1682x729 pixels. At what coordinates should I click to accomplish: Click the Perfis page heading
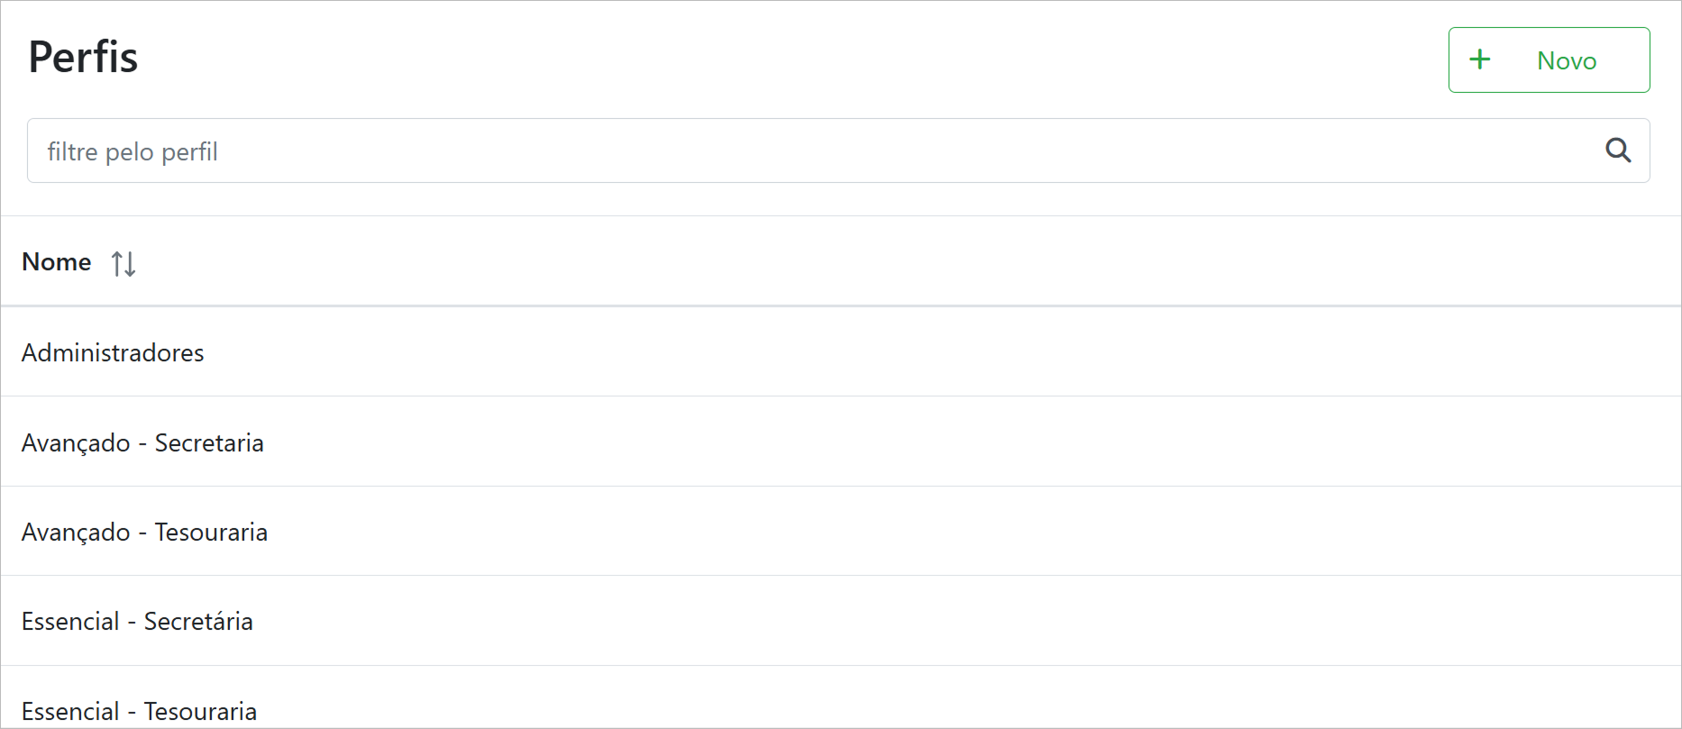[x=83, y=57]
